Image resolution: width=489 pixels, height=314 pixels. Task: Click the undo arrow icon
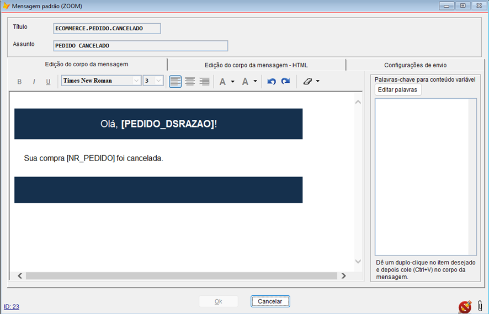[x=271, y=82]
